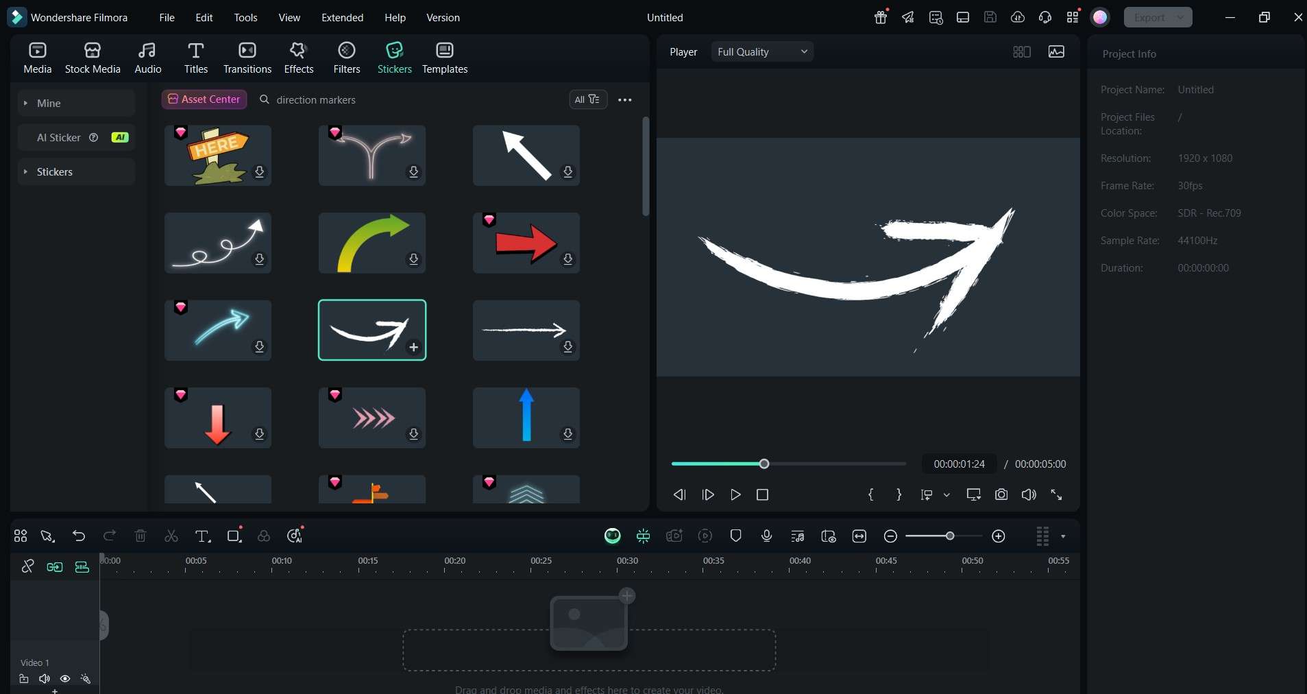Screen dimensions: 1307x694
Task: Open the Transitions tab
Action: tap(247, 58)
